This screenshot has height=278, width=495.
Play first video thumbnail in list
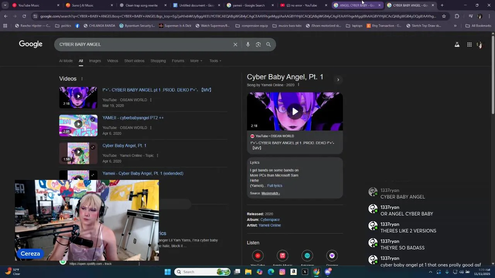(x=78, y=98)
